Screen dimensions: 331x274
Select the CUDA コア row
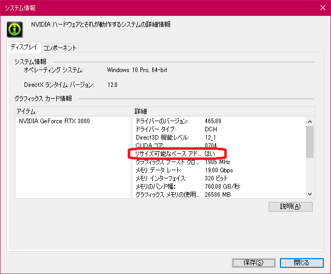tap(220, 145)
